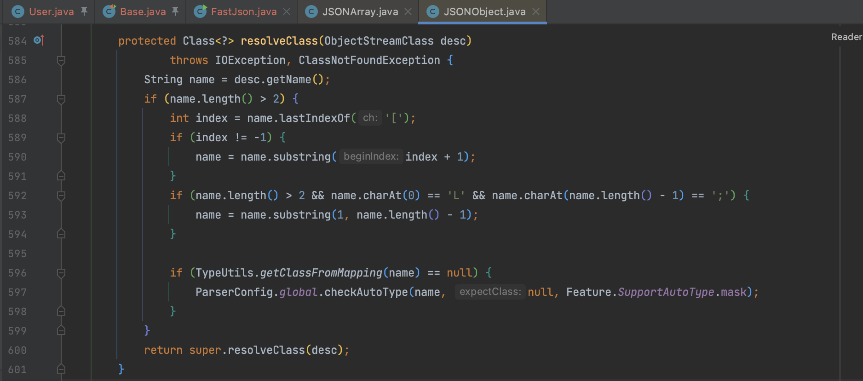Open overriding method gutter icon on line 584
The width and height of the screenshot is (863, 381).
[x=39, y=40]
